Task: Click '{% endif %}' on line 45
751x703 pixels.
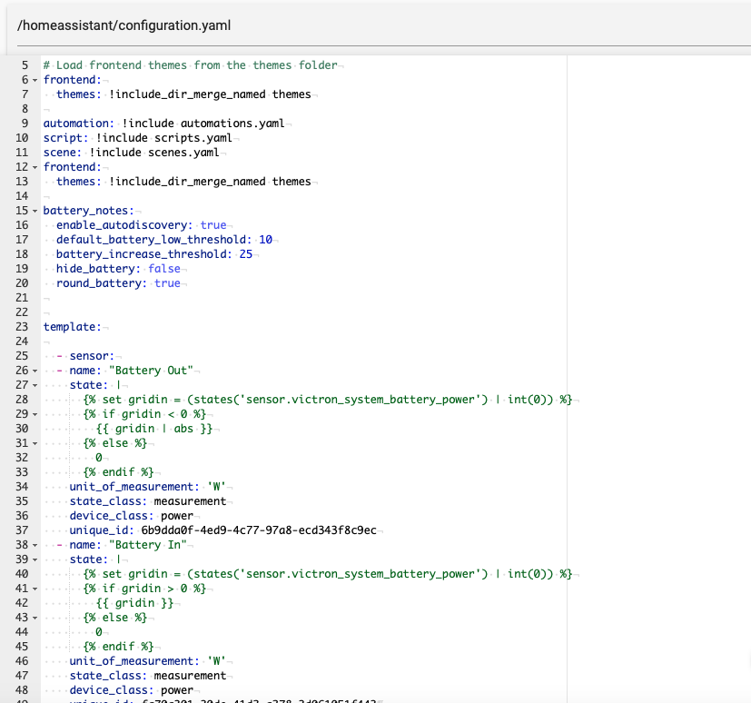Action: tap(118, 647)
